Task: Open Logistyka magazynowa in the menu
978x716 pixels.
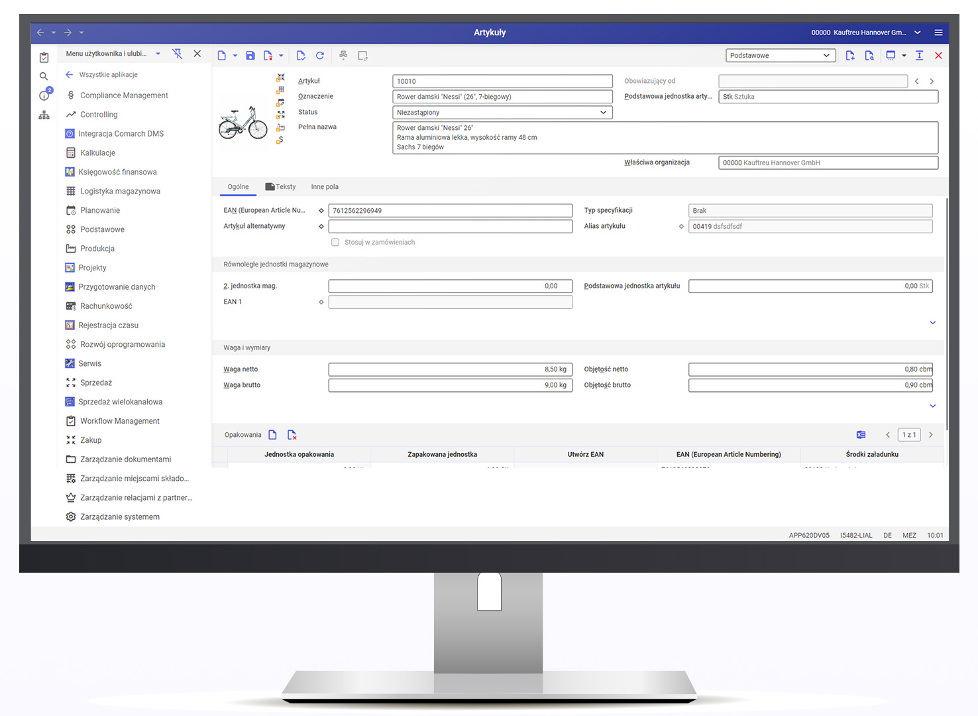Action: click(120, 192)
